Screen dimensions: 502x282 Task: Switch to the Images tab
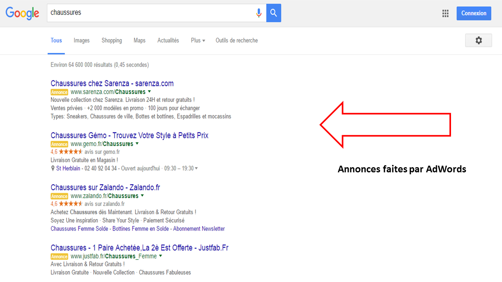tap(82, 40)
